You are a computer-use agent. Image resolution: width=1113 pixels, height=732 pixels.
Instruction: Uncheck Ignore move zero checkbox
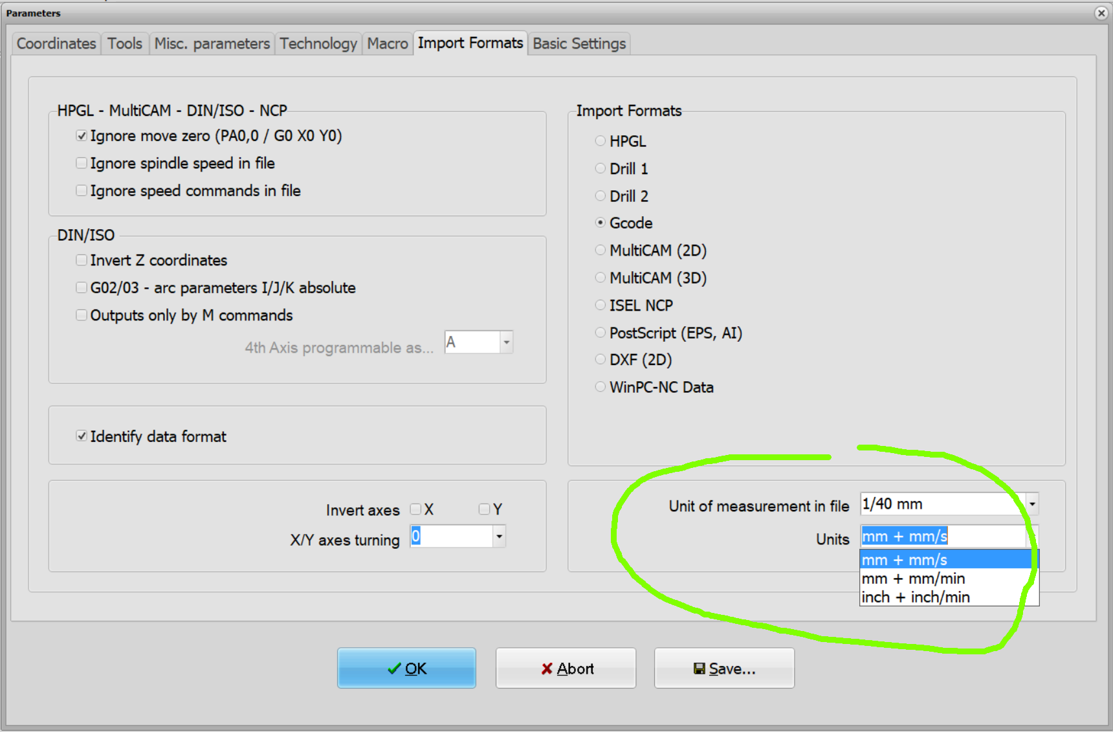pyautogui.click(x=82, y=136)
